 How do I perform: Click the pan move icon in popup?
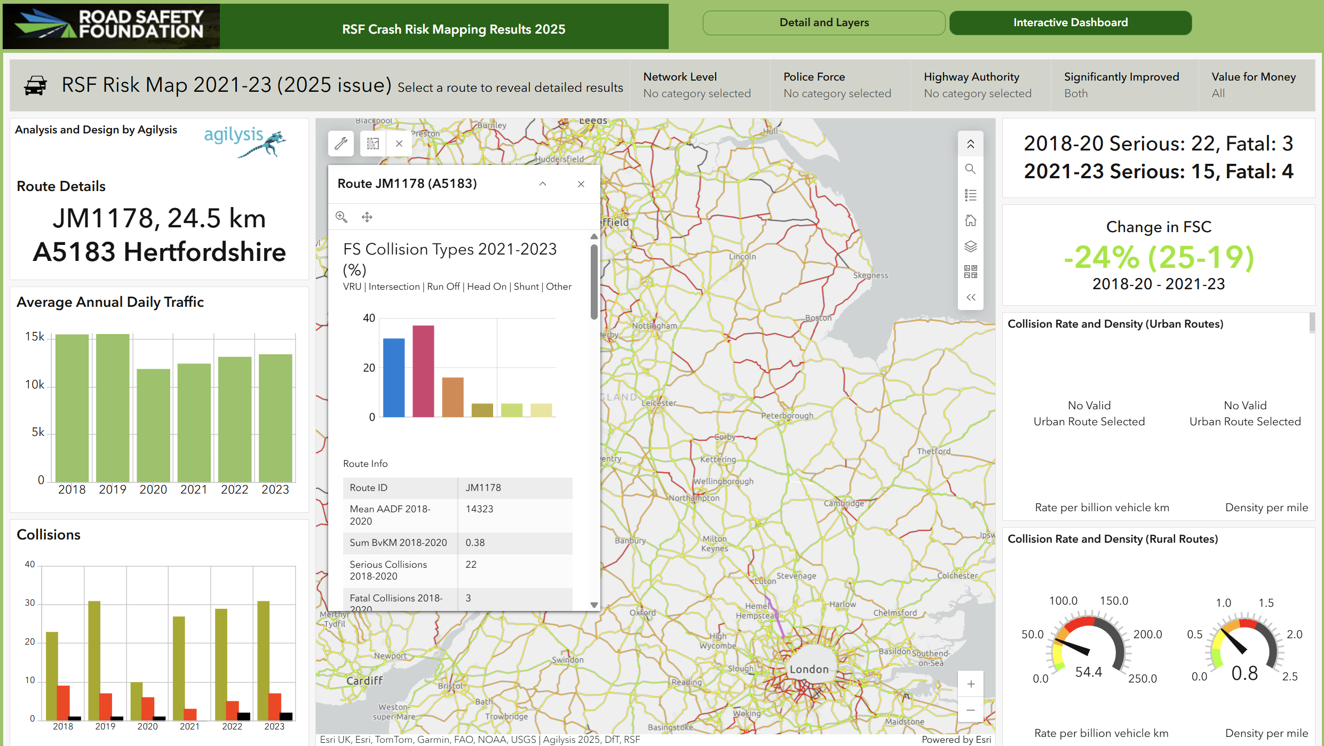pos(367,217)
